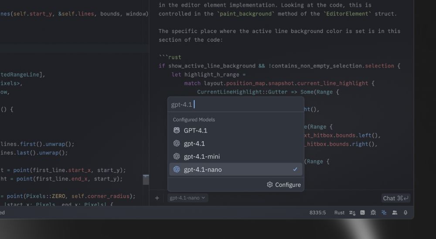The height and width of the screenshot is (239, 436).
Task: Toggle the terminal panel icon
Action: 363,212
